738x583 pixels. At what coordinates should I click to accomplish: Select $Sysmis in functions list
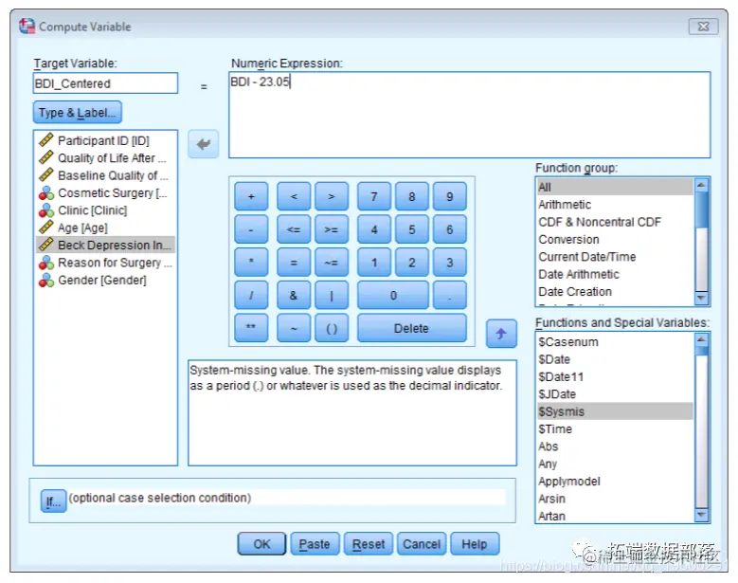(615, 411)
